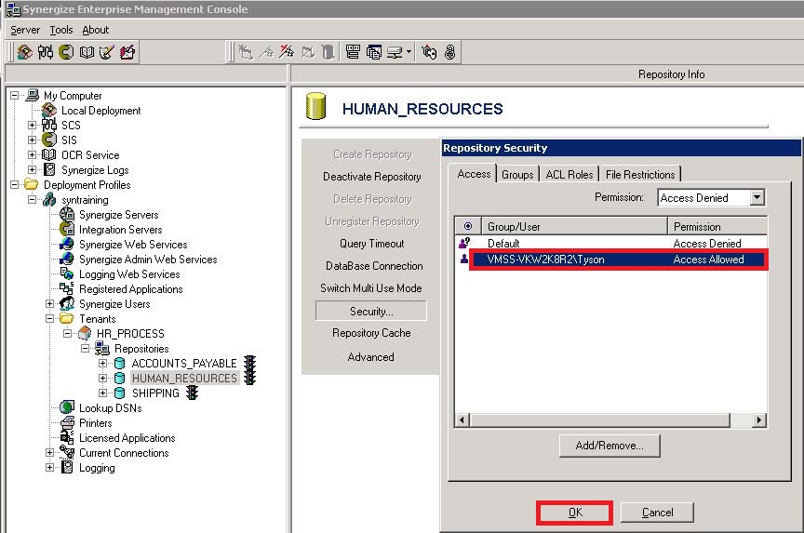This screenshot has height=533, width=804.
Task: Click the open book OCR icon in toolbar
Action: coord(87,52)
